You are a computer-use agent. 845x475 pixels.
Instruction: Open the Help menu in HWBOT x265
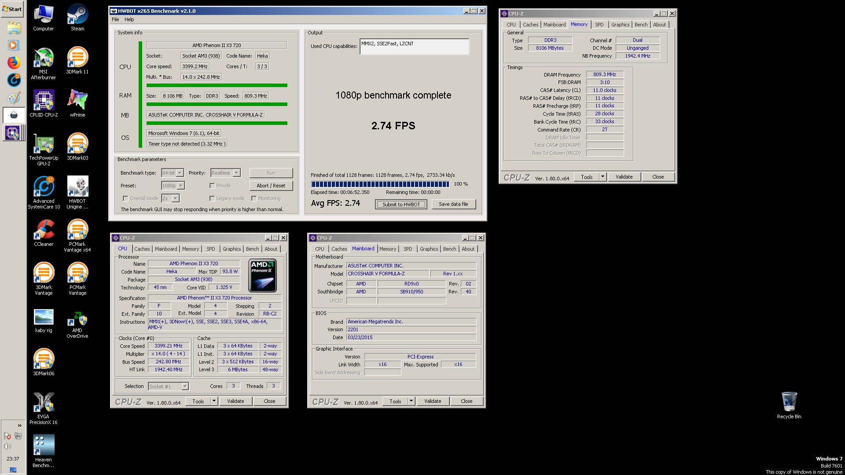[x=129, y=19]
